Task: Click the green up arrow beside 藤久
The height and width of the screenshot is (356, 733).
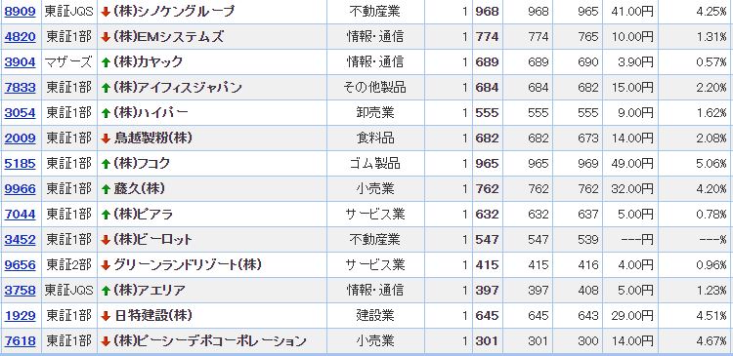Action: pos(106,189)
